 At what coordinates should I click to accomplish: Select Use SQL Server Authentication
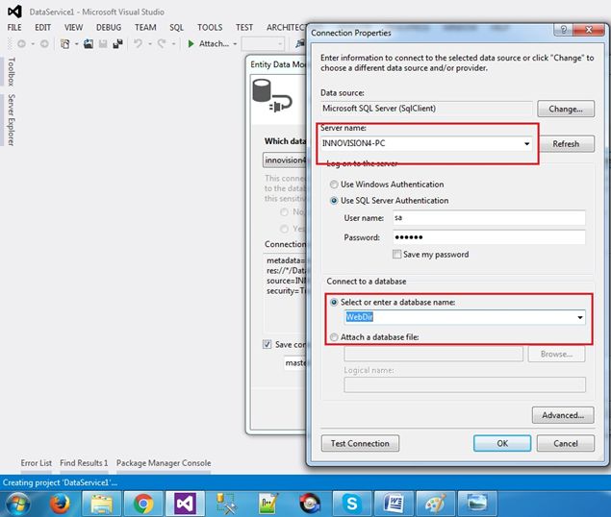point(334,201)
